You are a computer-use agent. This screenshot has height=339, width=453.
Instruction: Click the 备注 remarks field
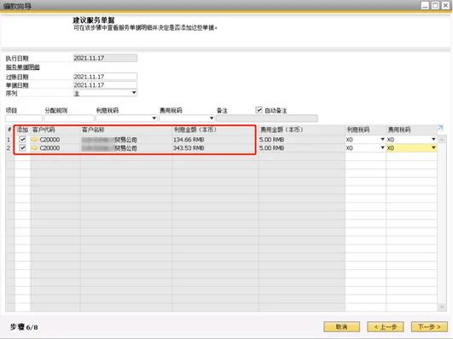267,118
